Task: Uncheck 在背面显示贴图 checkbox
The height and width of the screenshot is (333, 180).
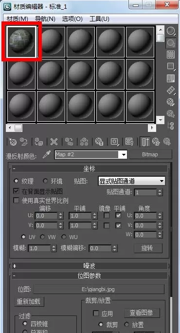Action: click(x=16, y=191)
